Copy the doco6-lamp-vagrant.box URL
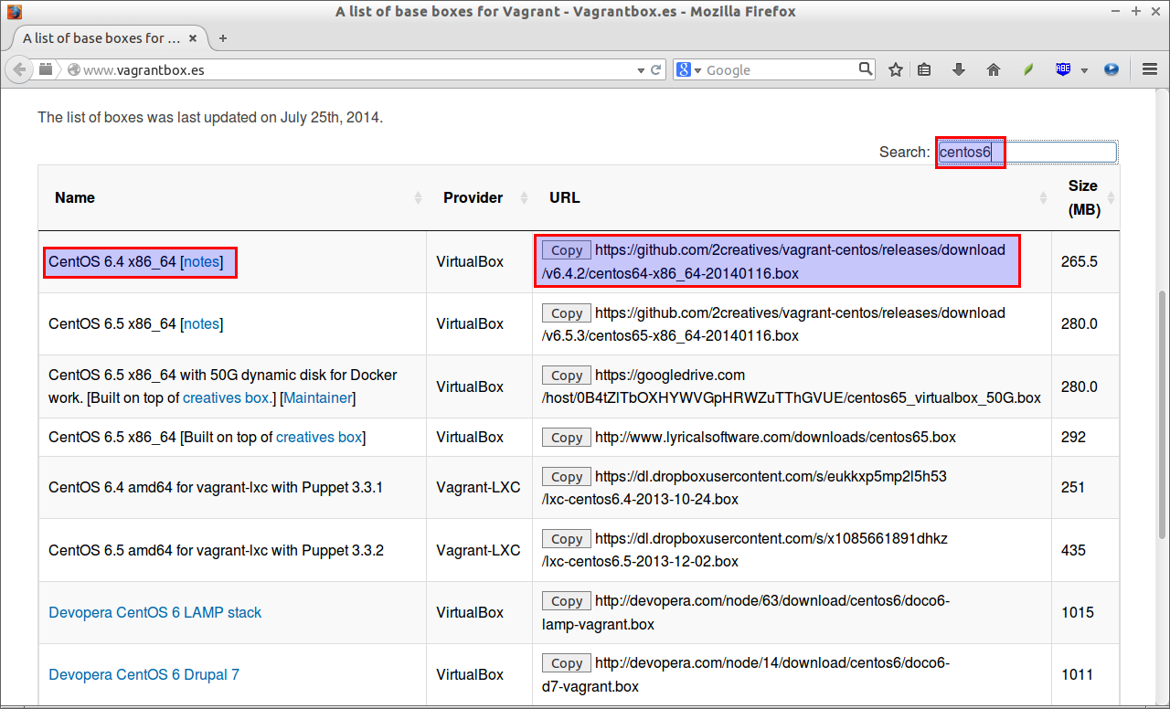The height and width of the screenshot is (709, 1170). click(x=567, y=601)
